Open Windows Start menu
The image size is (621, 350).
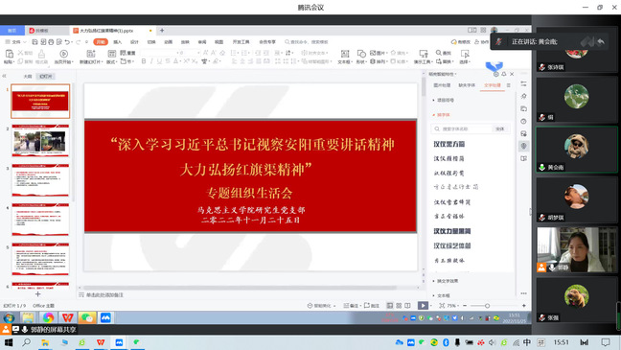tap(9, 342)
